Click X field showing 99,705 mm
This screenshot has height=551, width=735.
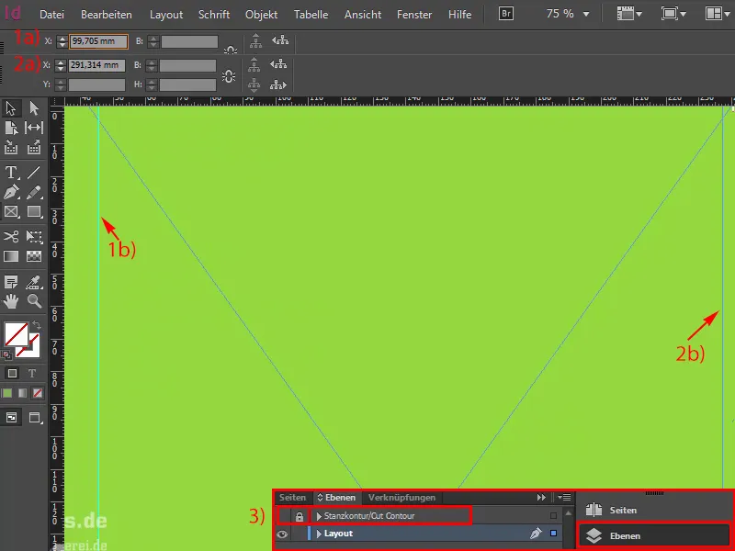coord(98,41)
